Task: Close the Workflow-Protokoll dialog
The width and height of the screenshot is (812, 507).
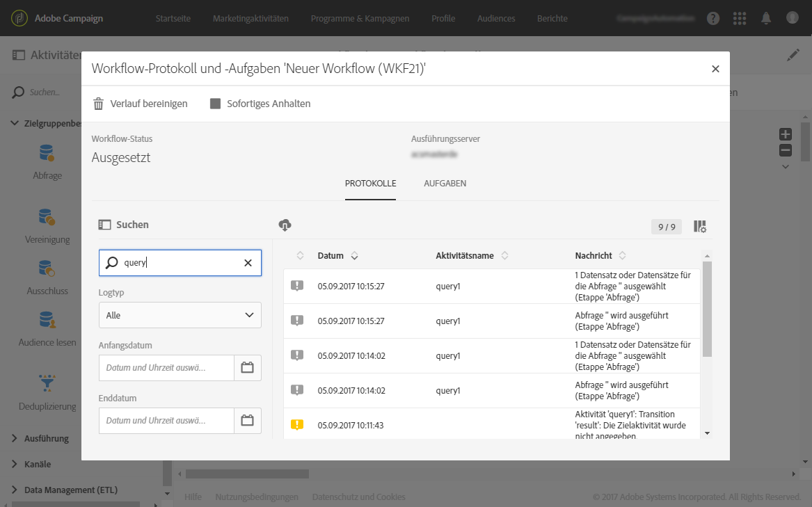Action: [715, 69]
